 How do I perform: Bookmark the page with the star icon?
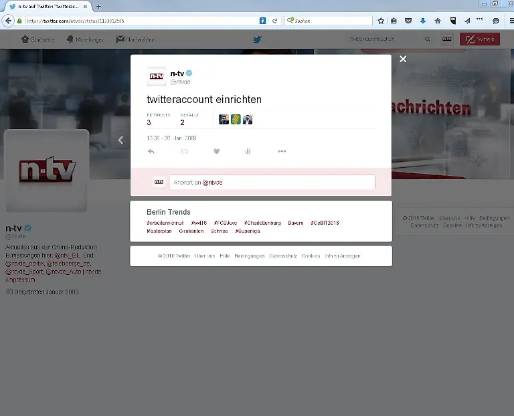381,21
